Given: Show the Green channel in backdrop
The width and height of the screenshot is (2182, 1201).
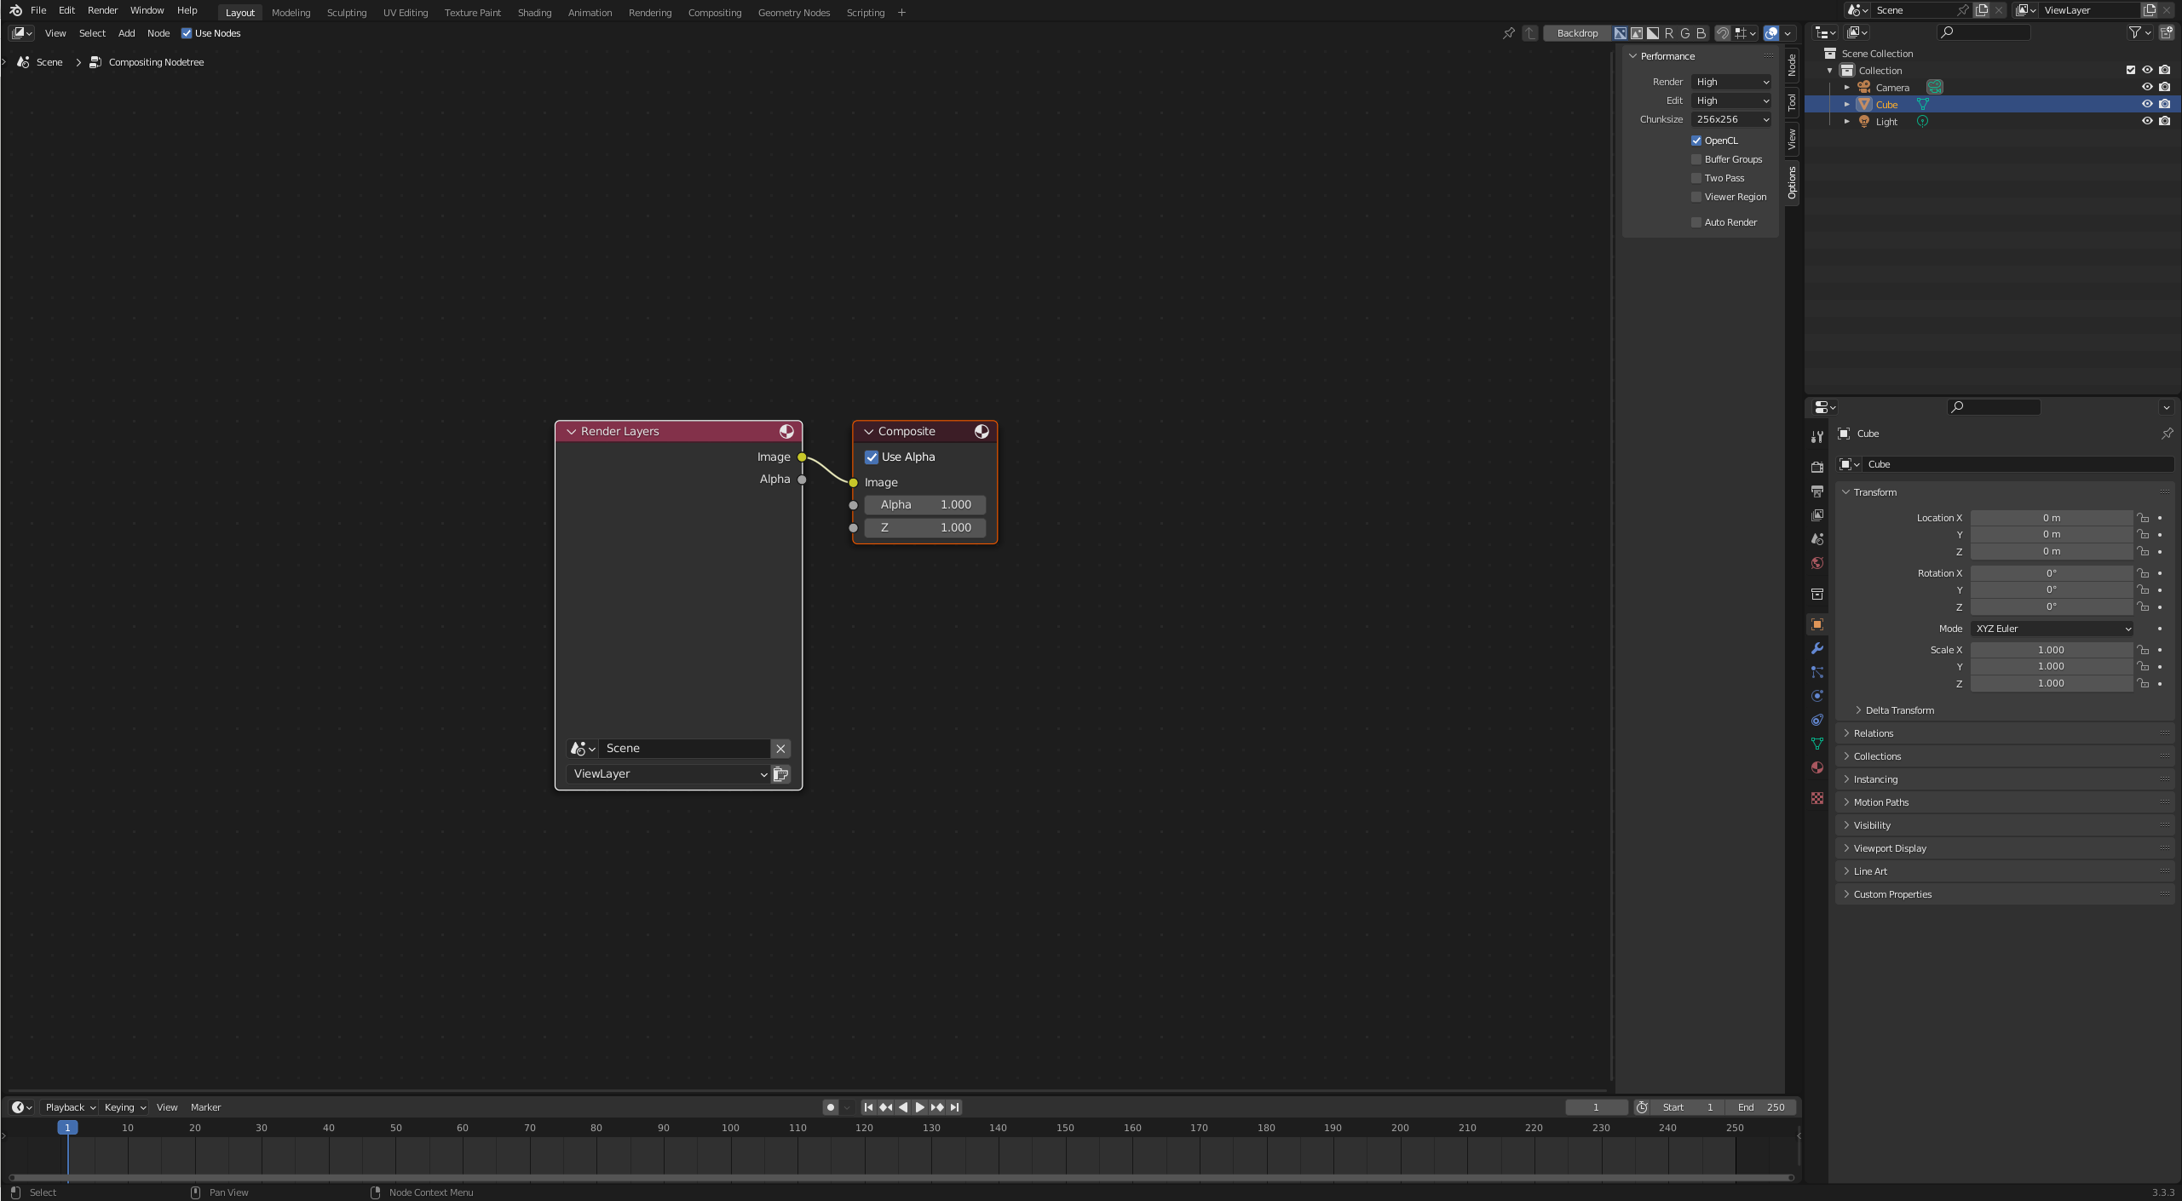Looking at the screenshot, I should 1685,33.
